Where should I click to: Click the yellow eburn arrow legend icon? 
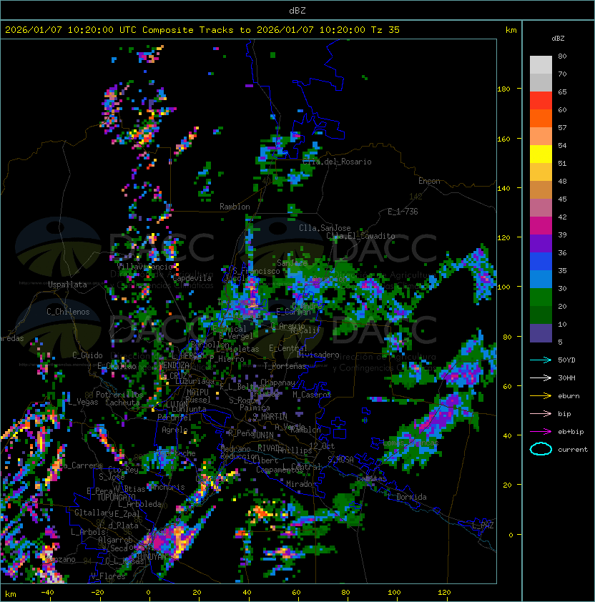(x=541, y=396)
